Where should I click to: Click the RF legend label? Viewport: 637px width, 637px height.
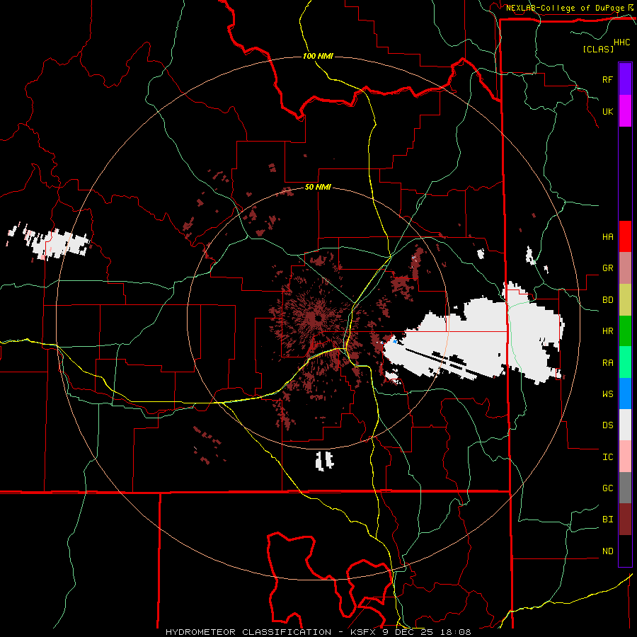[x=608, y=80]
